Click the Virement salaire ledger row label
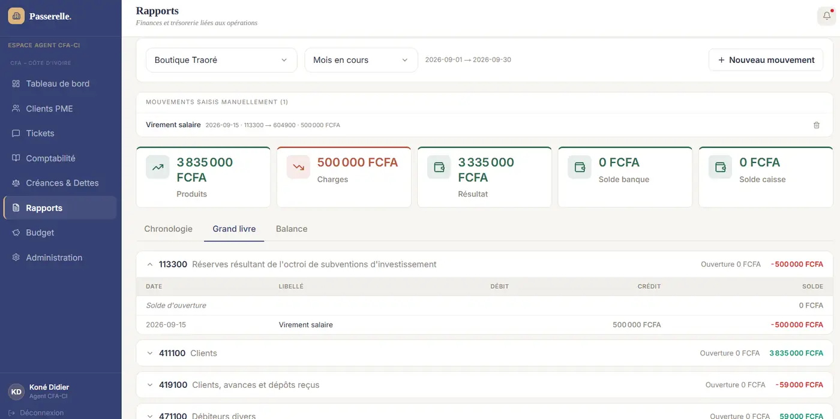The height and width of the screenshot is (419, 840). [305, 325]
